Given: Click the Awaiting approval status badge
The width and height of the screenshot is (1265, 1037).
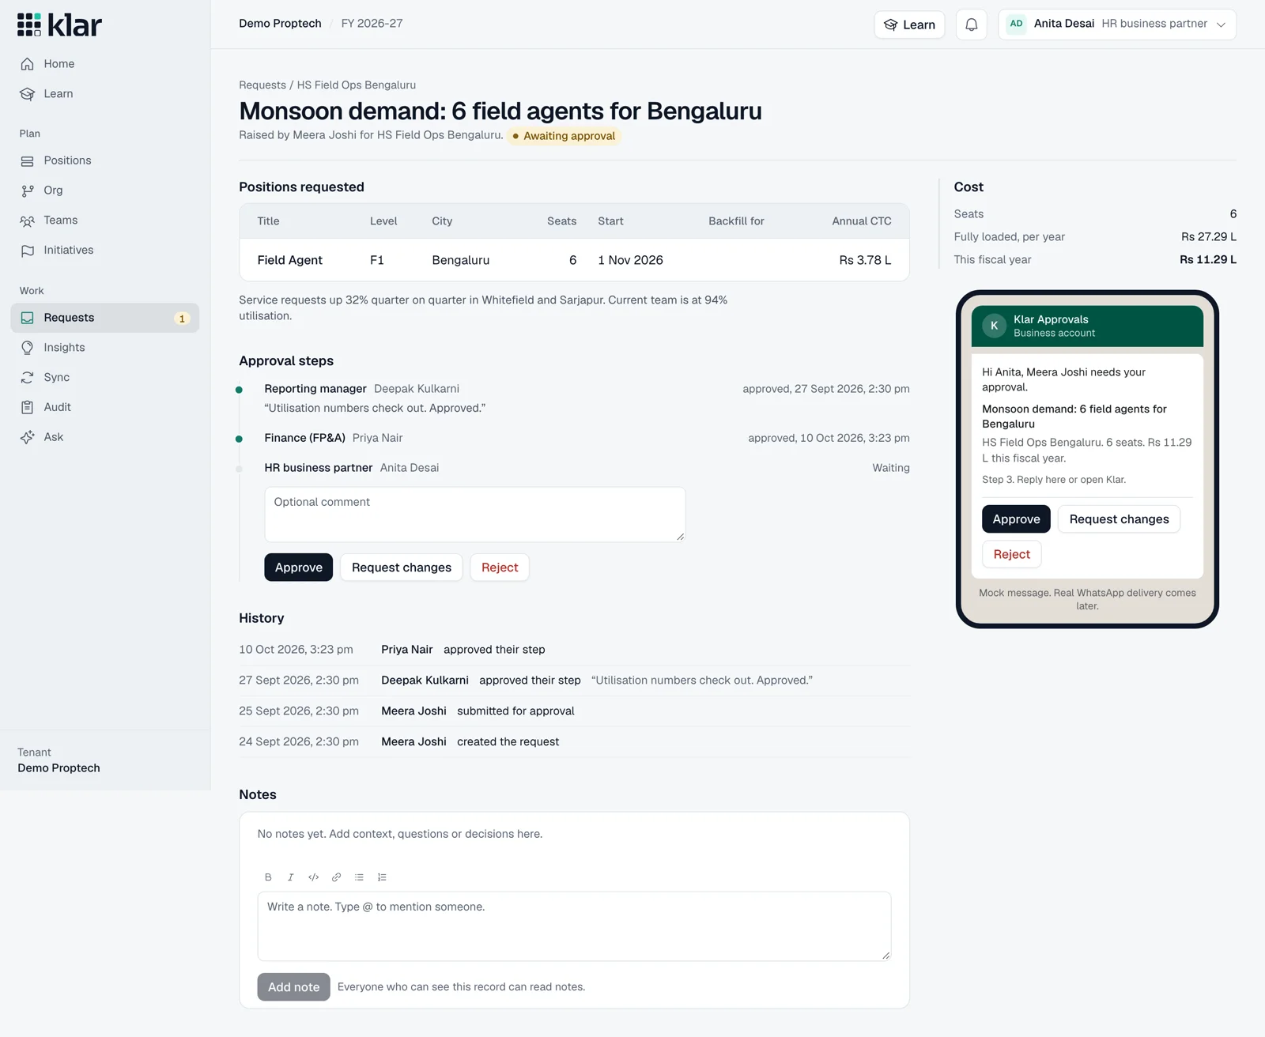Looking at the screenshot, I should click(564, 136).
